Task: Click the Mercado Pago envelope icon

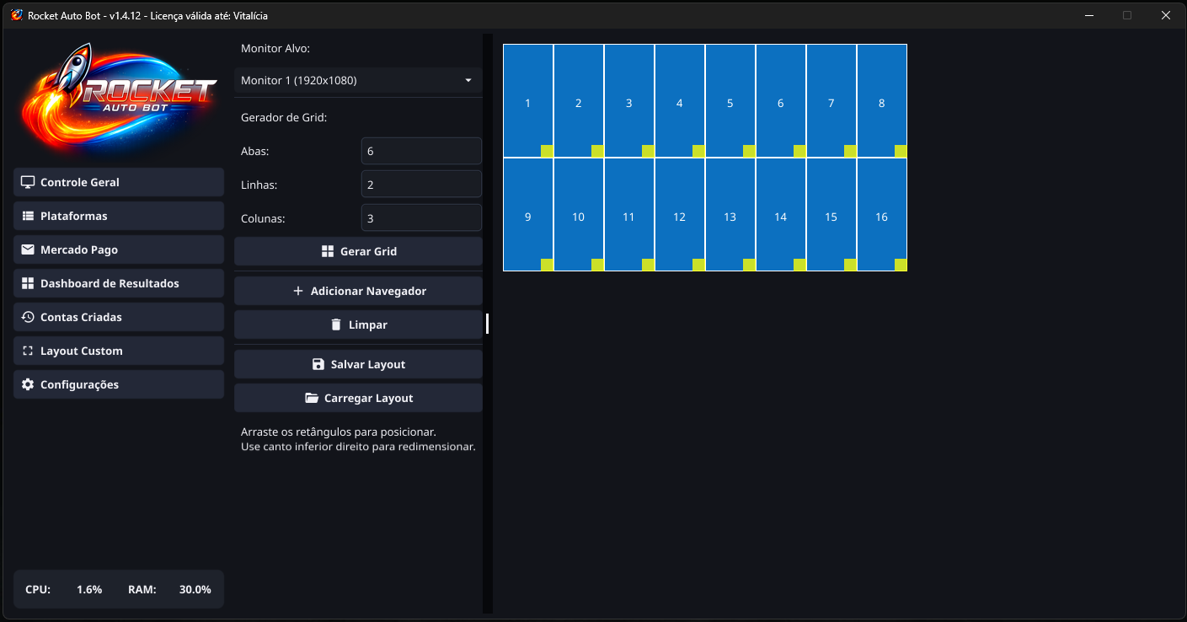Action: click(x=28, y=249)
